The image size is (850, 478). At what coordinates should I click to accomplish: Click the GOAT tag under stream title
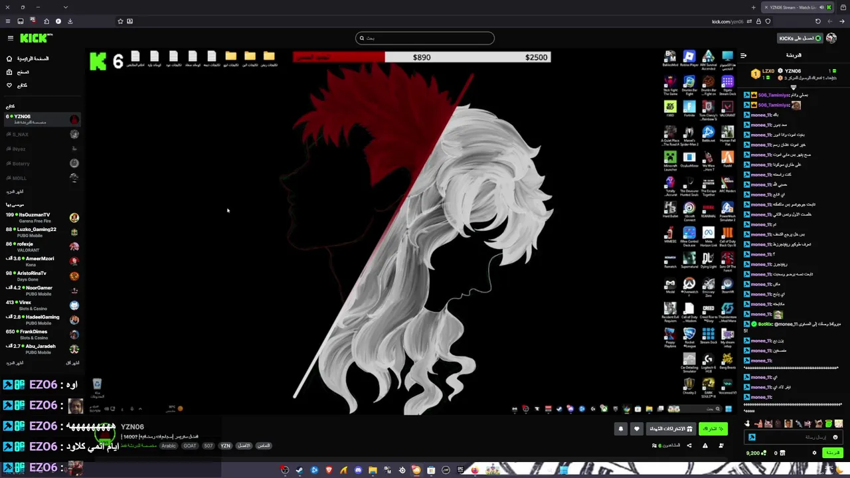click(x=190, y=446)
